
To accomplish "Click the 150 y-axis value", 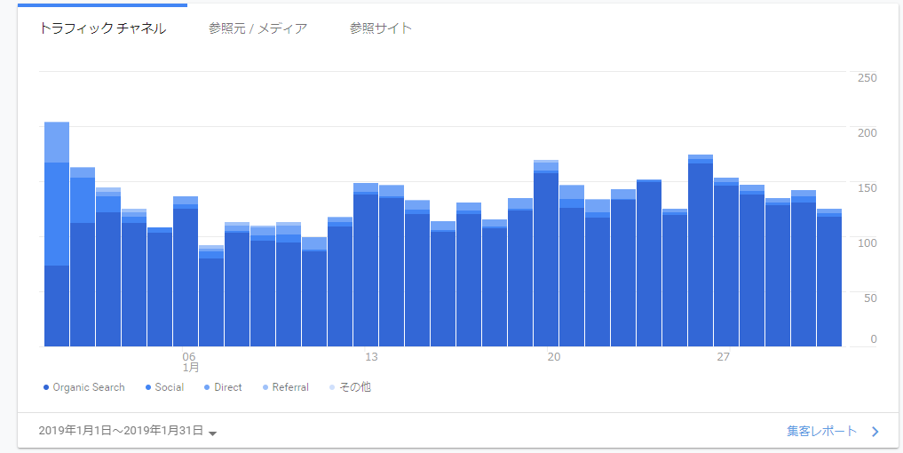I will [x=867, y=188].
